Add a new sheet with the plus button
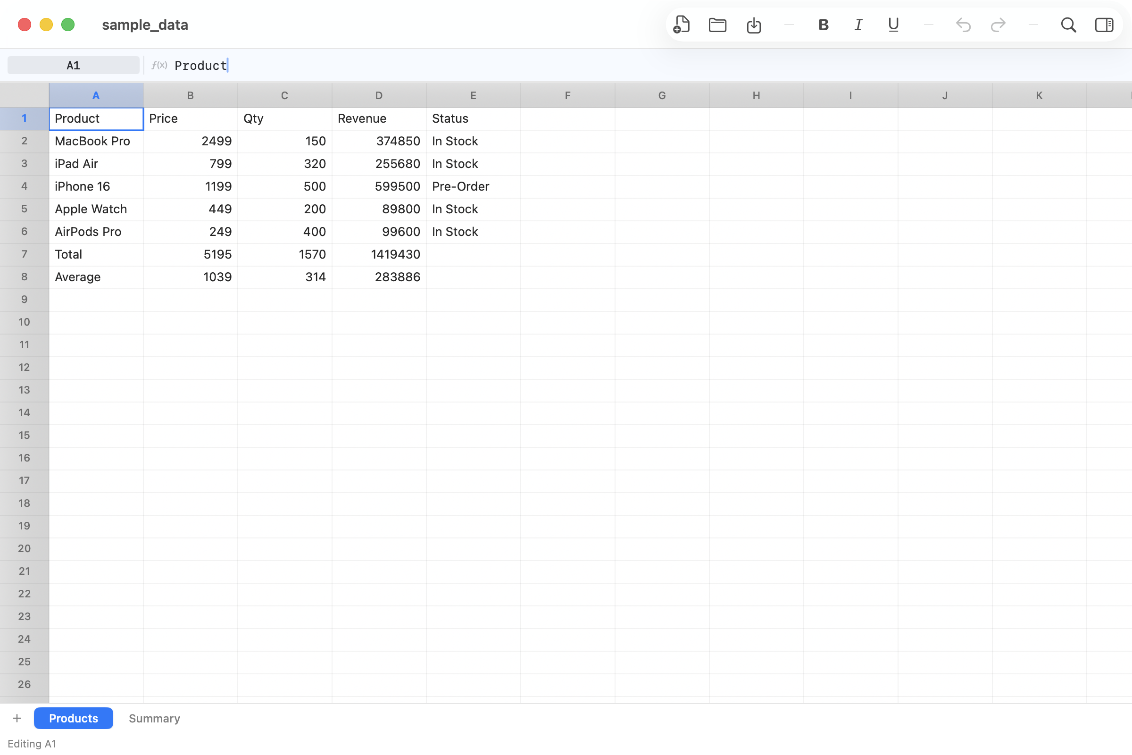1132x755 pixels. point(17,718)
